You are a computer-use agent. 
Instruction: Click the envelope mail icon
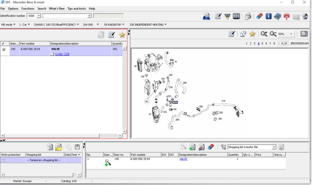[296, 17]
